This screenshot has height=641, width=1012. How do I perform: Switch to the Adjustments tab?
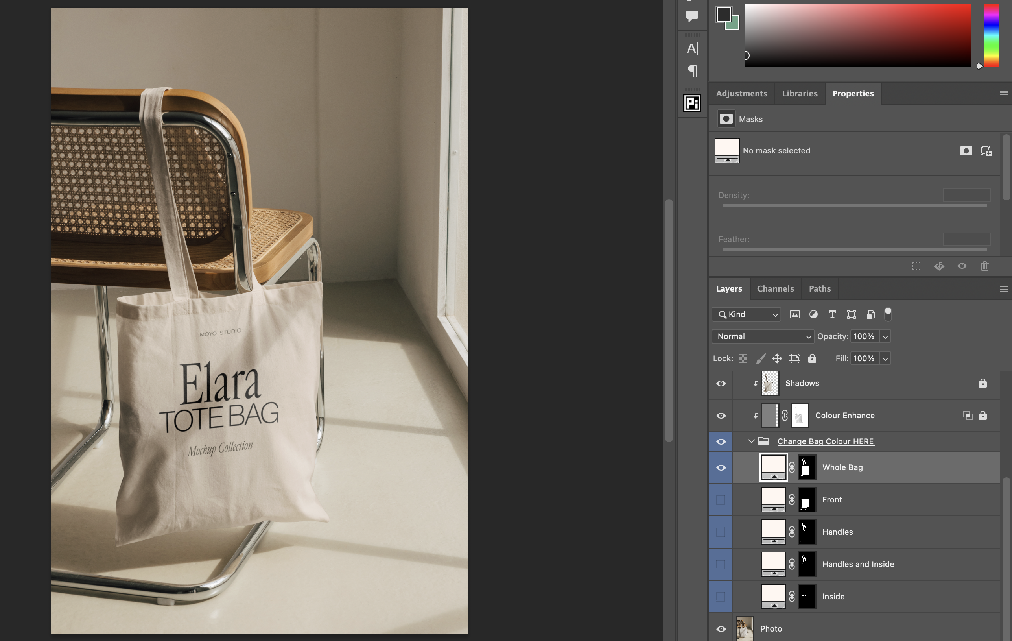pos(741,93)
